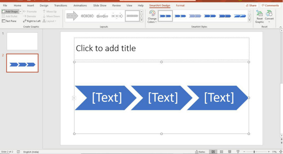
Task: Expand the Add Shape dropdown arrow
Action: [21, 12]
